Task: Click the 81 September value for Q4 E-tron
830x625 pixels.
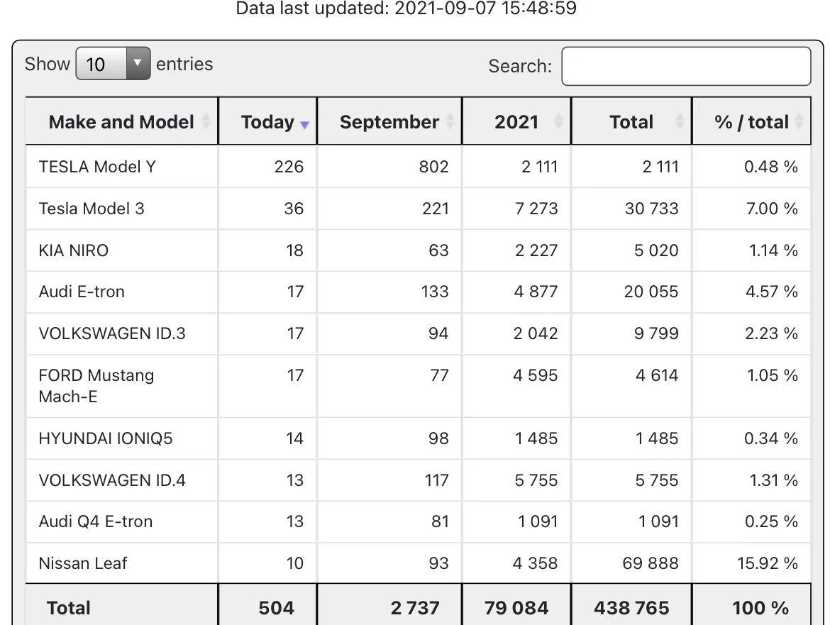Action: click(x=440, y=521)
